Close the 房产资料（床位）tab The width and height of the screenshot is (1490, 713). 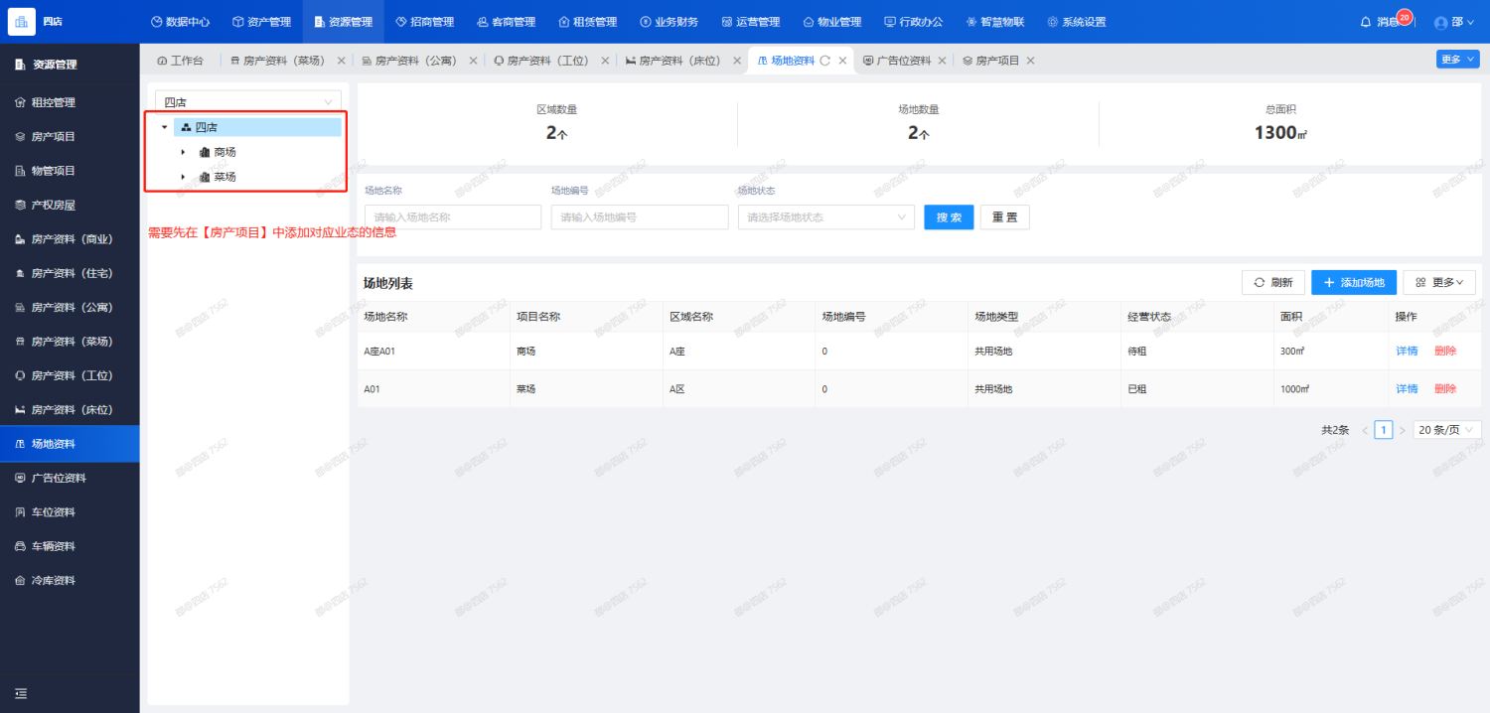click(x=737, y=61)
